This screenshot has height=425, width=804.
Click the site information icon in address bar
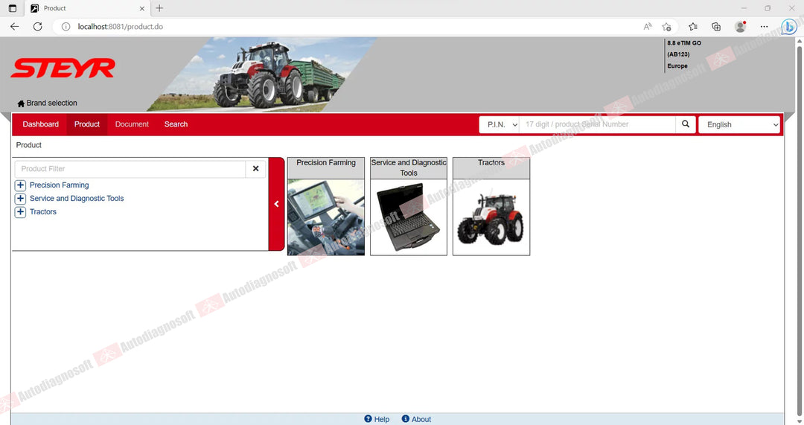[x=66, y=27]
